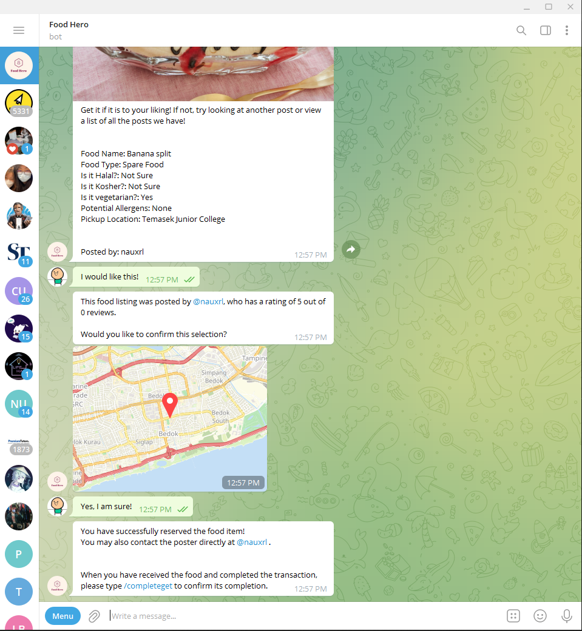
Task: Click the 'Pickup Location: Temasek Junior College' line
Action: tap(153, 219)
